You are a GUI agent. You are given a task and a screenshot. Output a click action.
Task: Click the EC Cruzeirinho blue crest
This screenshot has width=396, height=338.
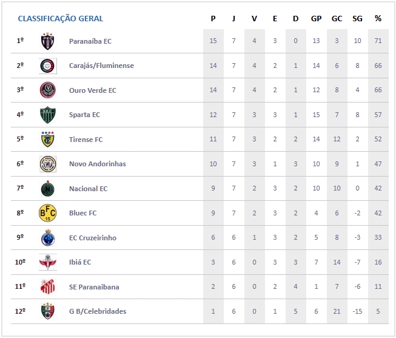click(x=48, y=238)
